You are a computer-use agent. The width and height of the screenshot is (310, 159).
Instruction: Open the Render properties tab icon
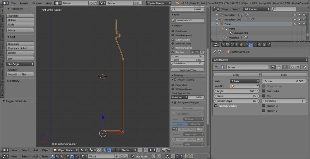[224, 45]
